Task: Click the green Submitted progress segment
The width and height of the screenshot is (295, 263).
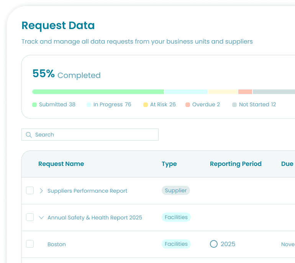Action: pos(98,92)
